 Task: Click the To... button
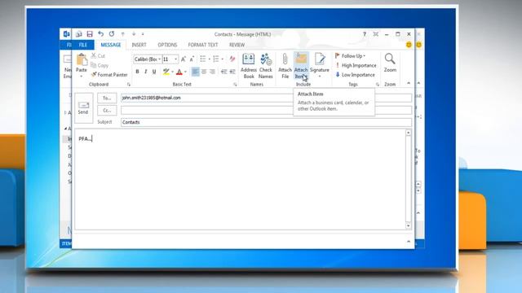(x=107, y=98)
